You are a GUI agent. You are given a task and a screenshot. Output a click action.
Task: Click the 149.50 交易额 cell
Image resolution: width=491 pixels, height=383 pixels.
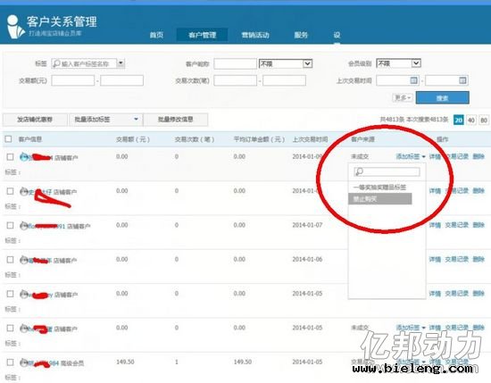click(125, 362)
